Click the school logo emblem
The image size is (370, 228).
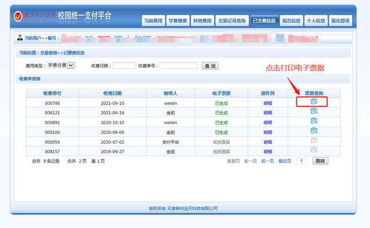pyautogui.click(x=18, y=16)
